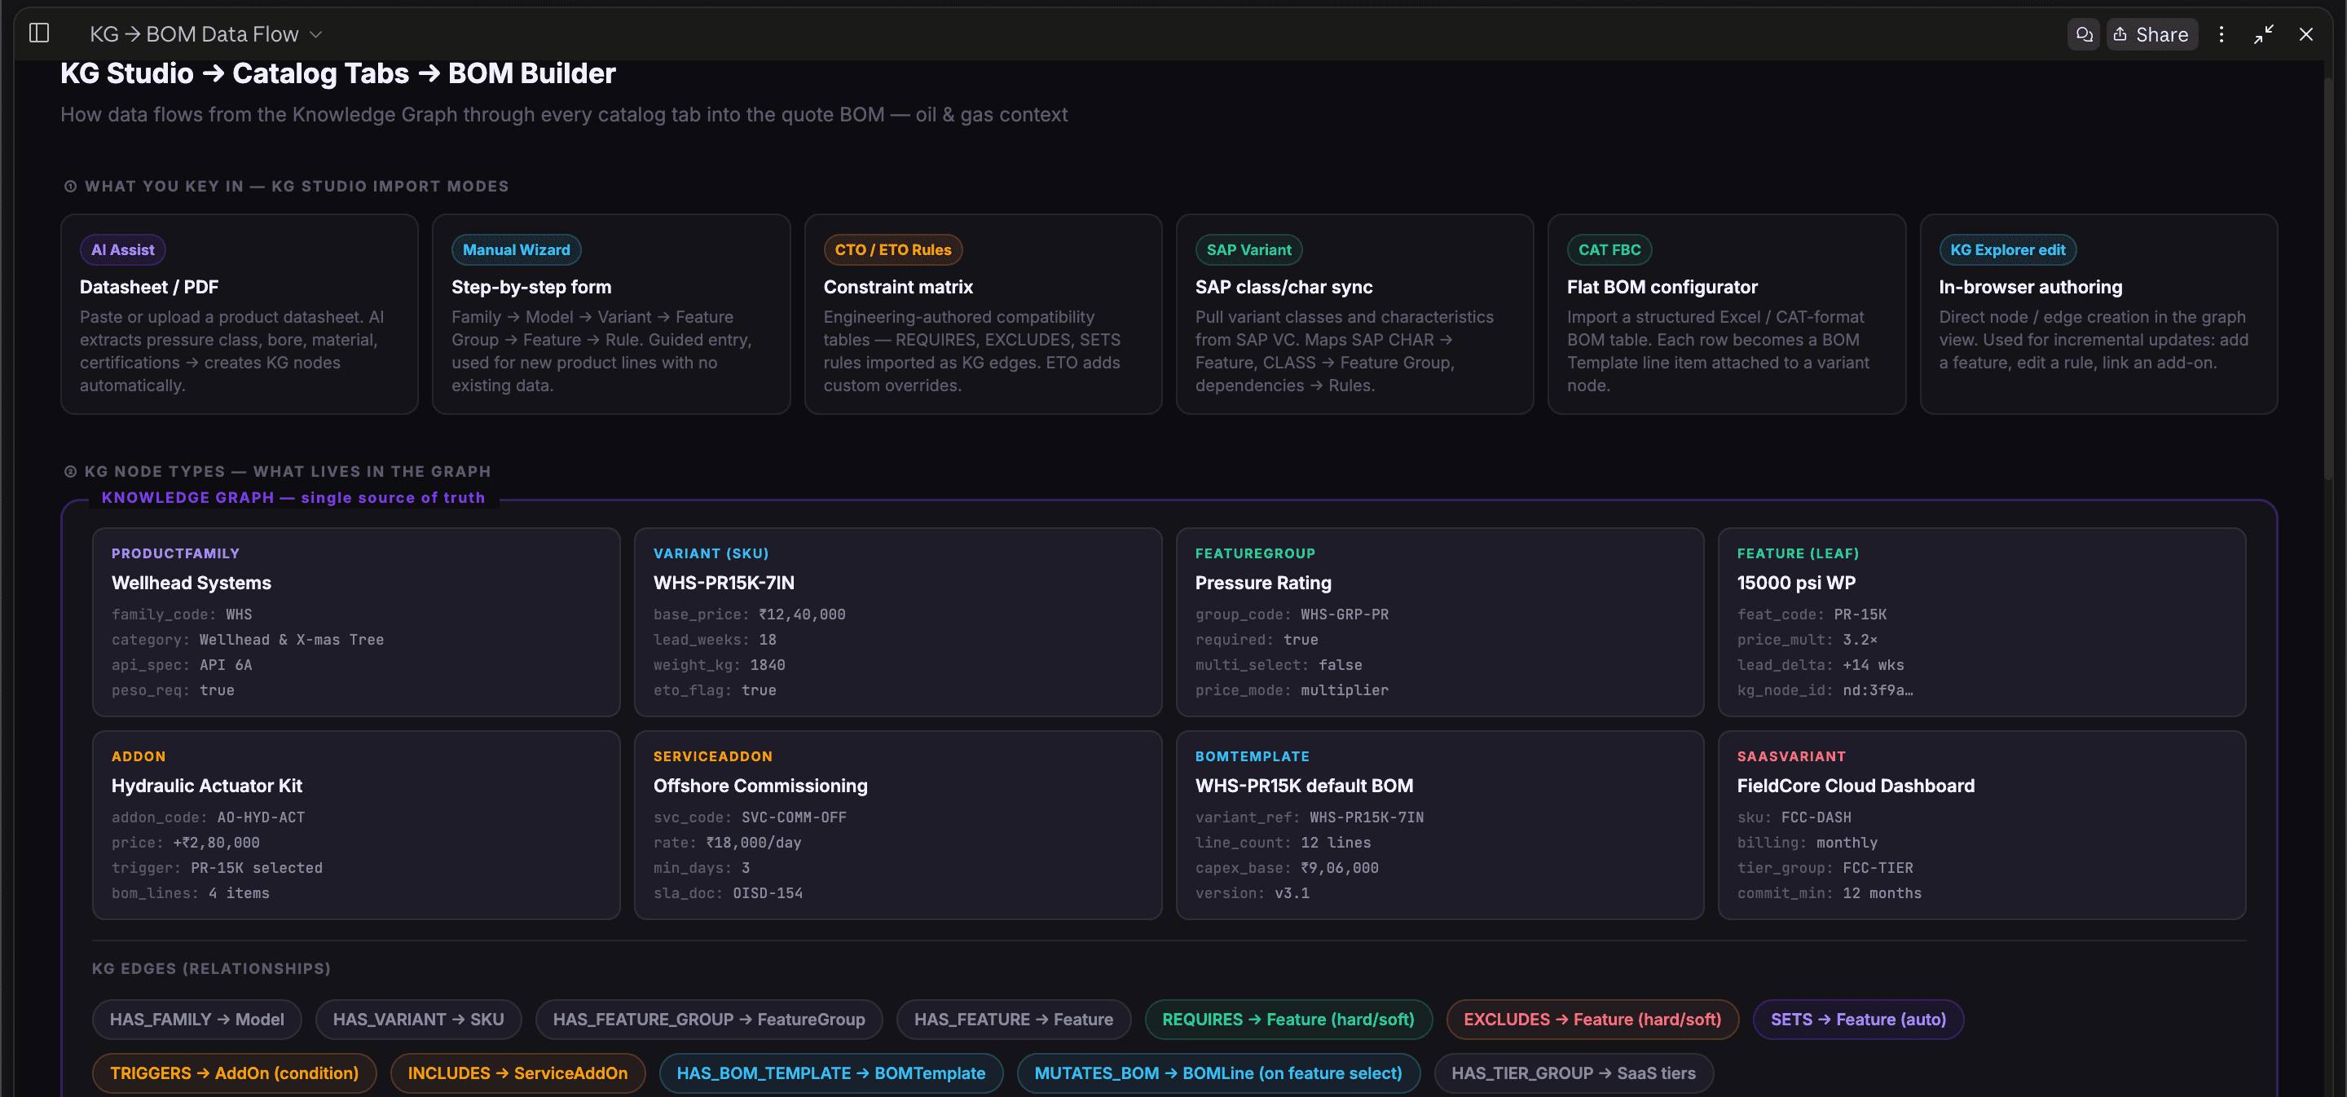The image size is (2347, 1097).
Task: Click the HAS_BOM_TEMPLATE → BOMTemplate chip
Action: click(x=831, y=1073)
